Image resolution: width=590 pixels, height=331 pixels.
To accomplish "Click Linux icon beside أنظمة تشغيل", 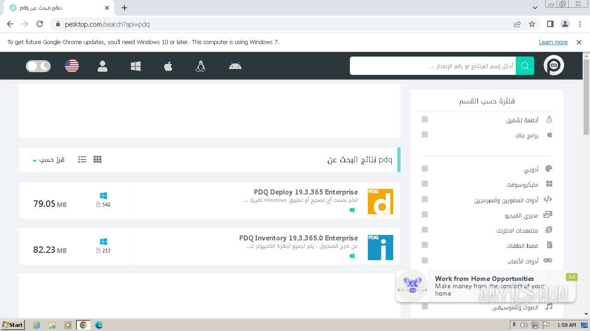I will click(x=549, y=120).
